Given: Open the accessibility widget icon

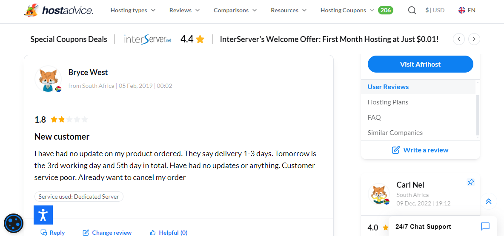Looking at the screenshot, I should coord(43,215).
